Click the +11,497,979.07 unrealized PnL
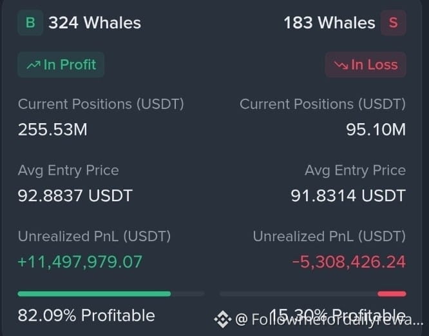429x336 pixels. coord(80,262)
